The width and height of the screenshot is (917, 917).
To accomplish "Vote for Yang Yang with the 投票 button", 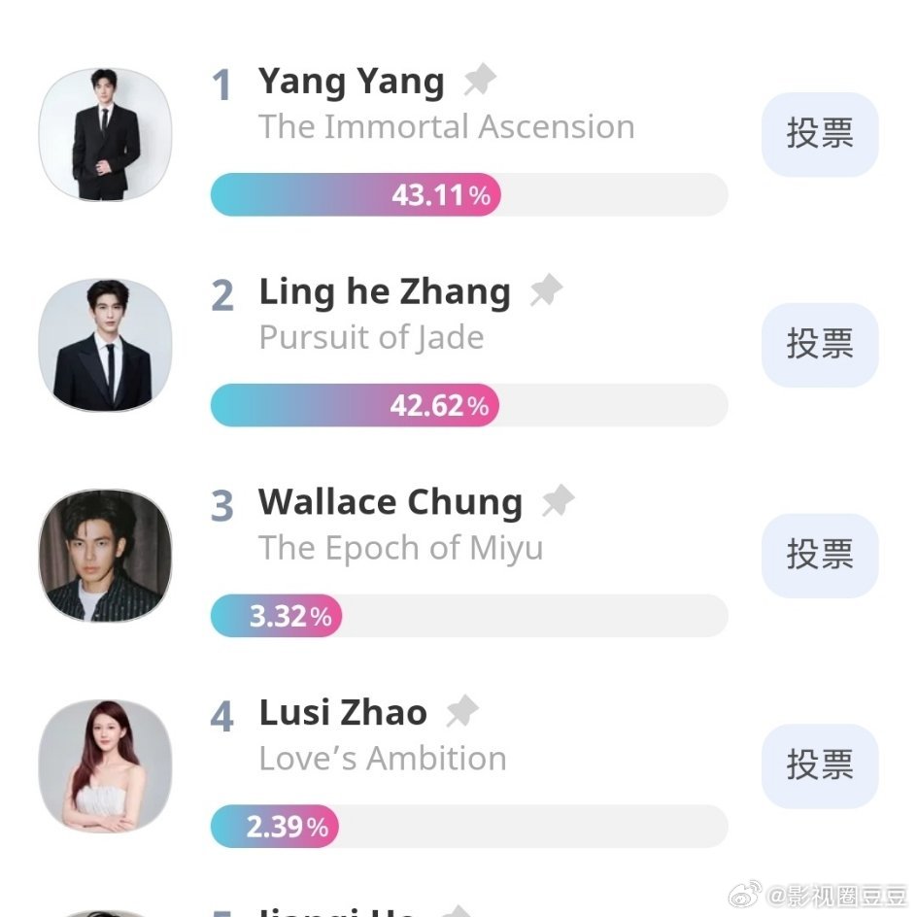I will point(820,134).
